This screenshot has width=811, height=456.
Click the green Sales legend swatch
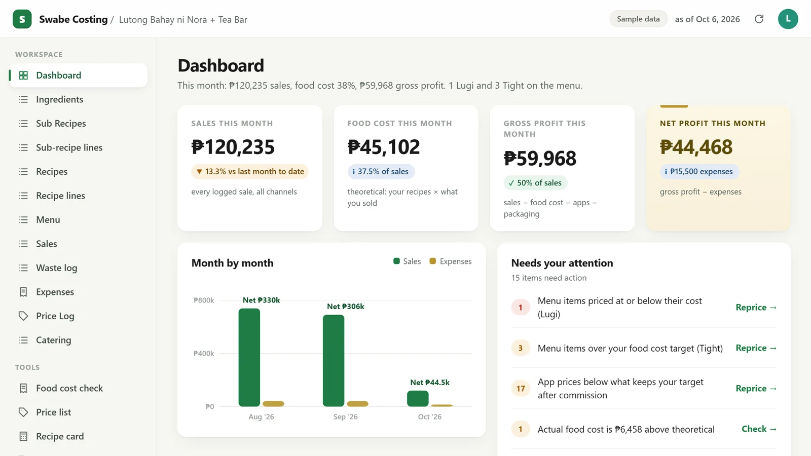point(396,261)
